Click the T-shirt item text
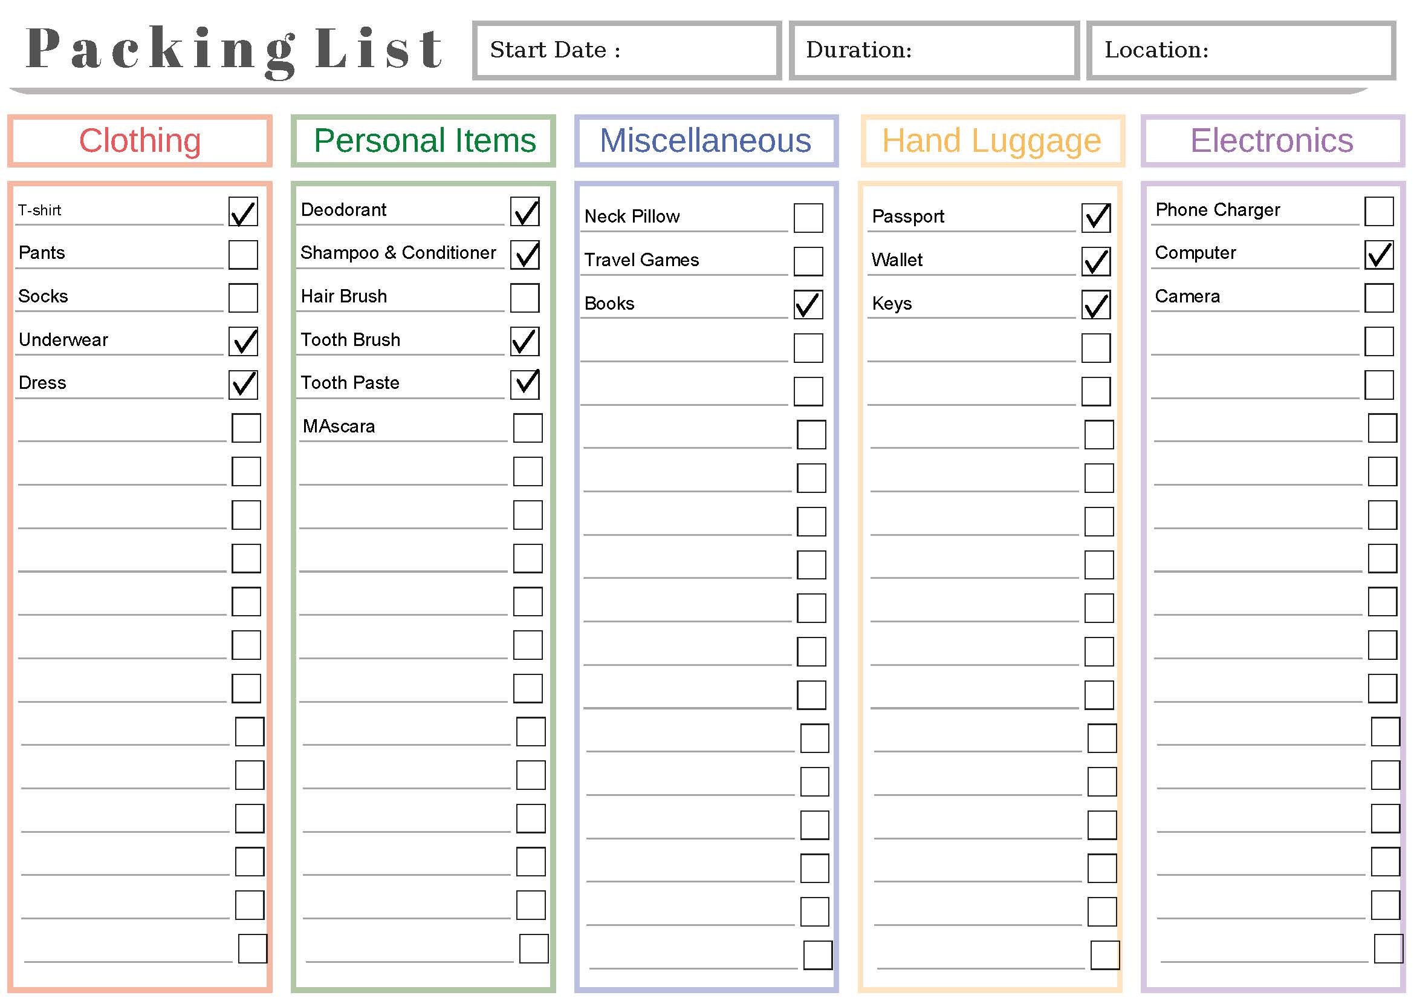 [x=39, y=211]
